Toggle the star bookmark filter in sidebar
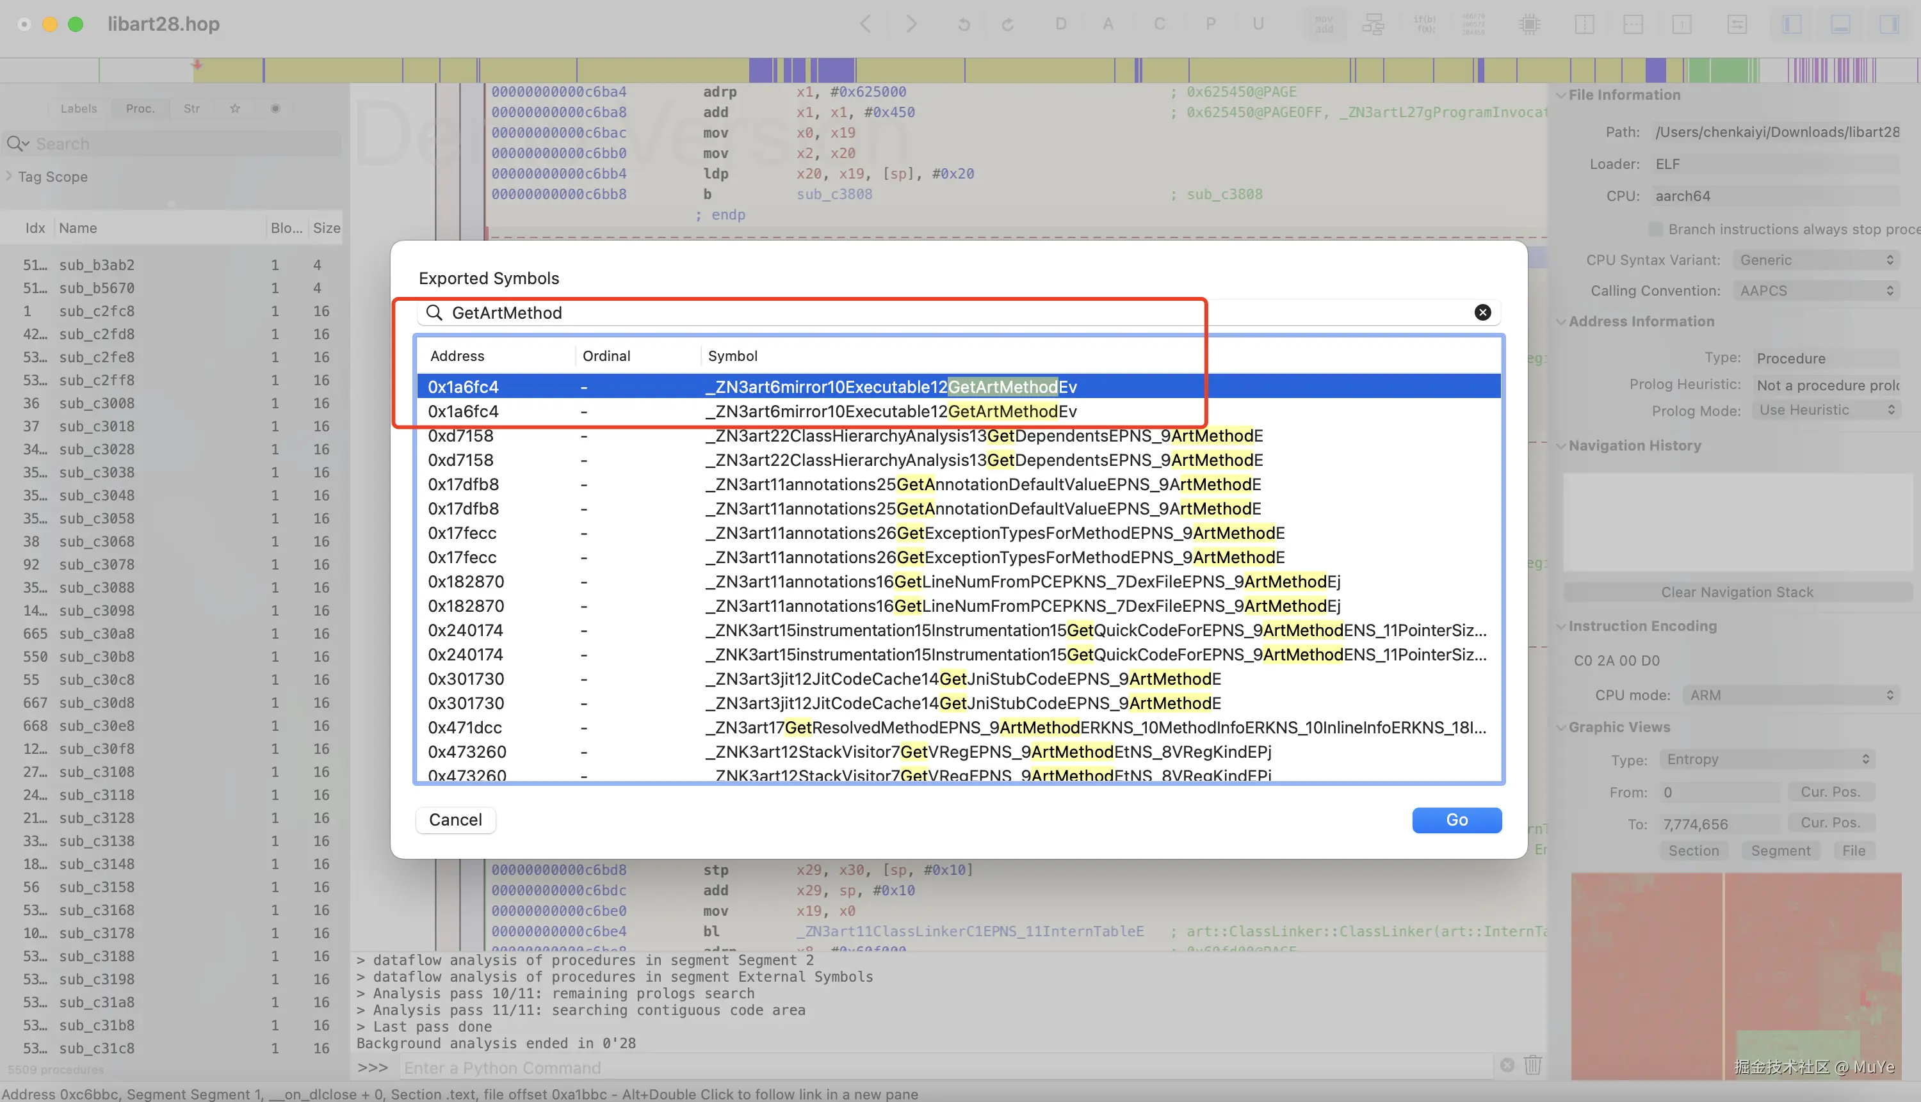 click(x=235, y=108)
